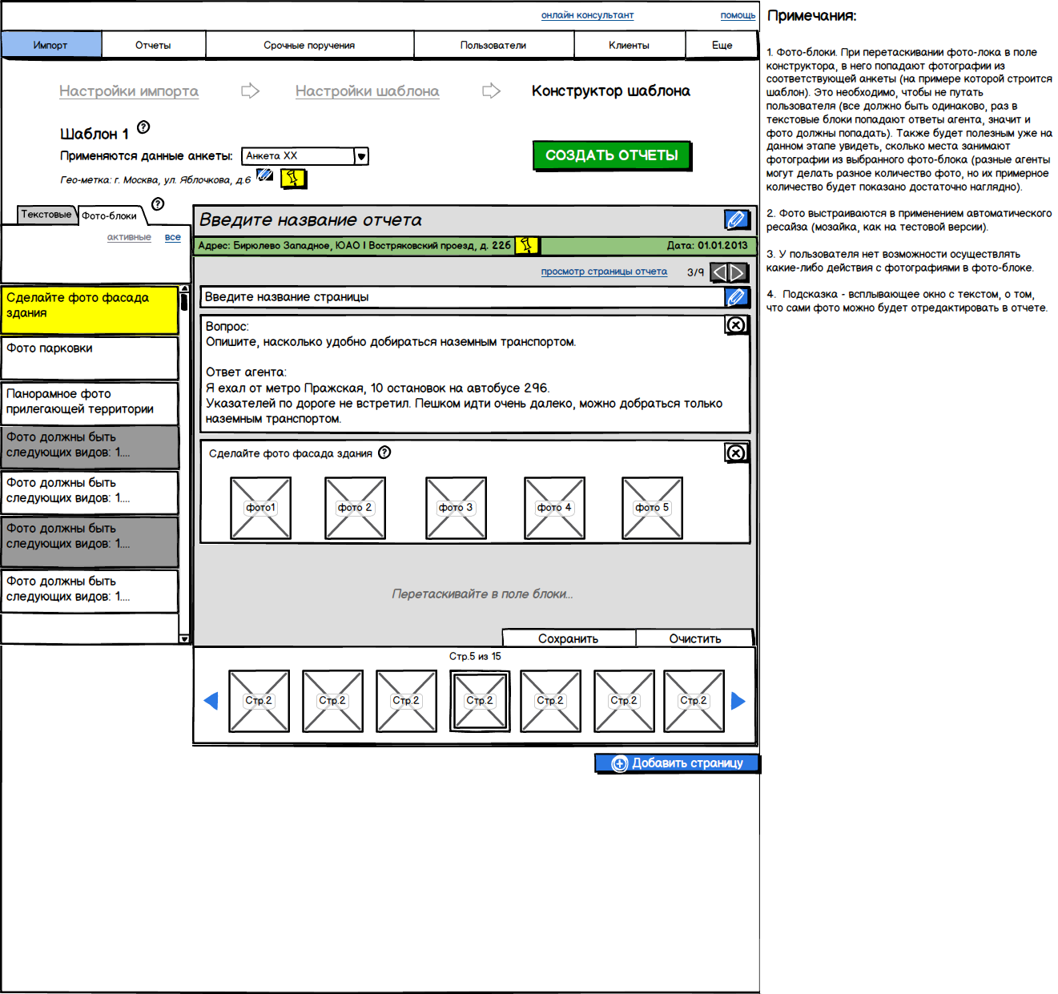The height and width of the screenshot is (994, 1058).
Task: Edit the report title with the pencil icon
Action: point(735,219)
